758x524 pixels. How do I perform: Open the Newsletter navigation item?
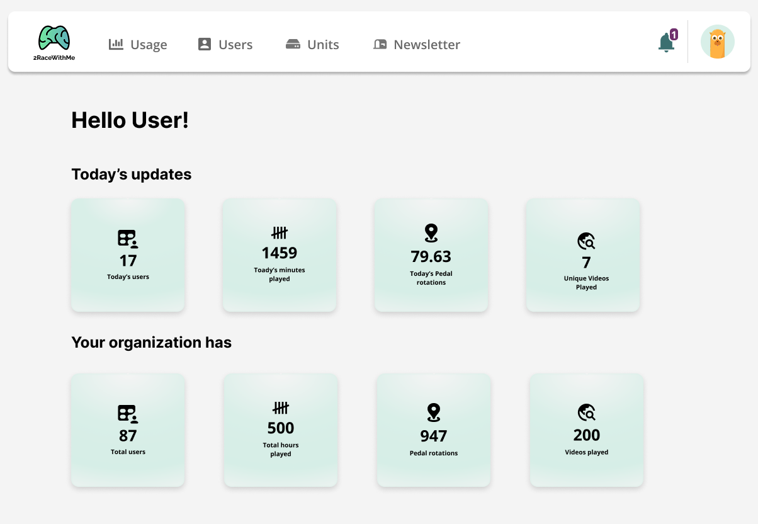coord(416,44)
